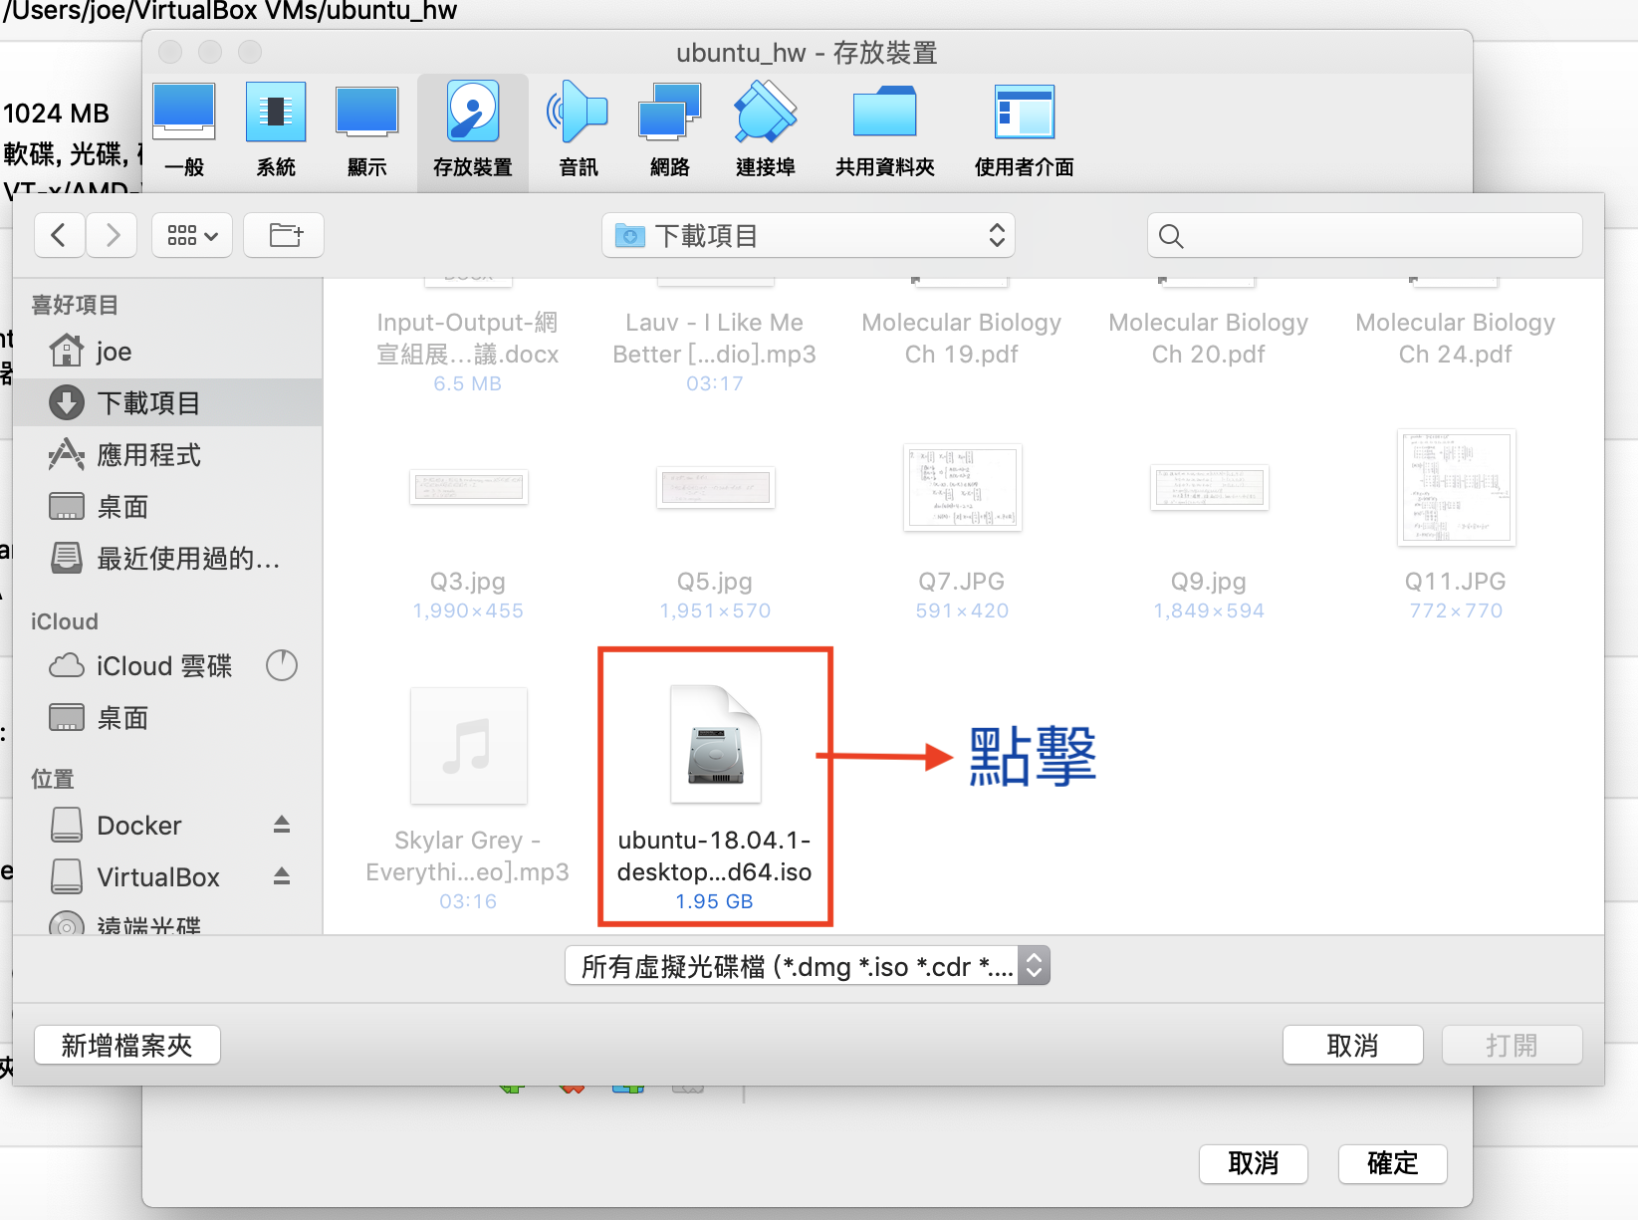
Task: Eject the VirtualBox volume
Action: [282, 876]
